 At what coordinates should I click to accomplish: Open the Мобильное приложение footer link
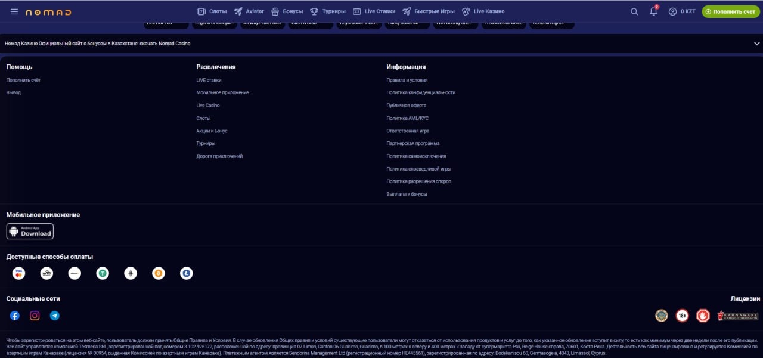[222, 92]
